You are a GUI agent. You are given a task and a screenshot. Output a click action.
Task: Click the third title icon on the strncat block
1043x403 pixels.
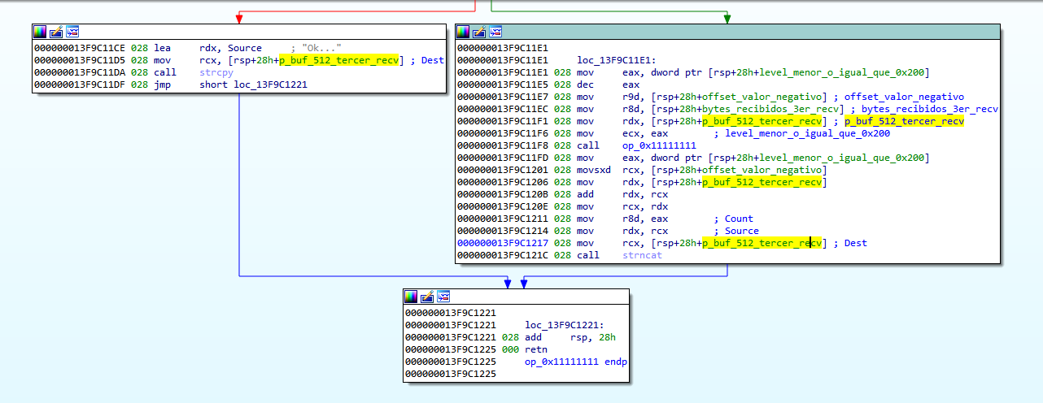pos(495,32)
